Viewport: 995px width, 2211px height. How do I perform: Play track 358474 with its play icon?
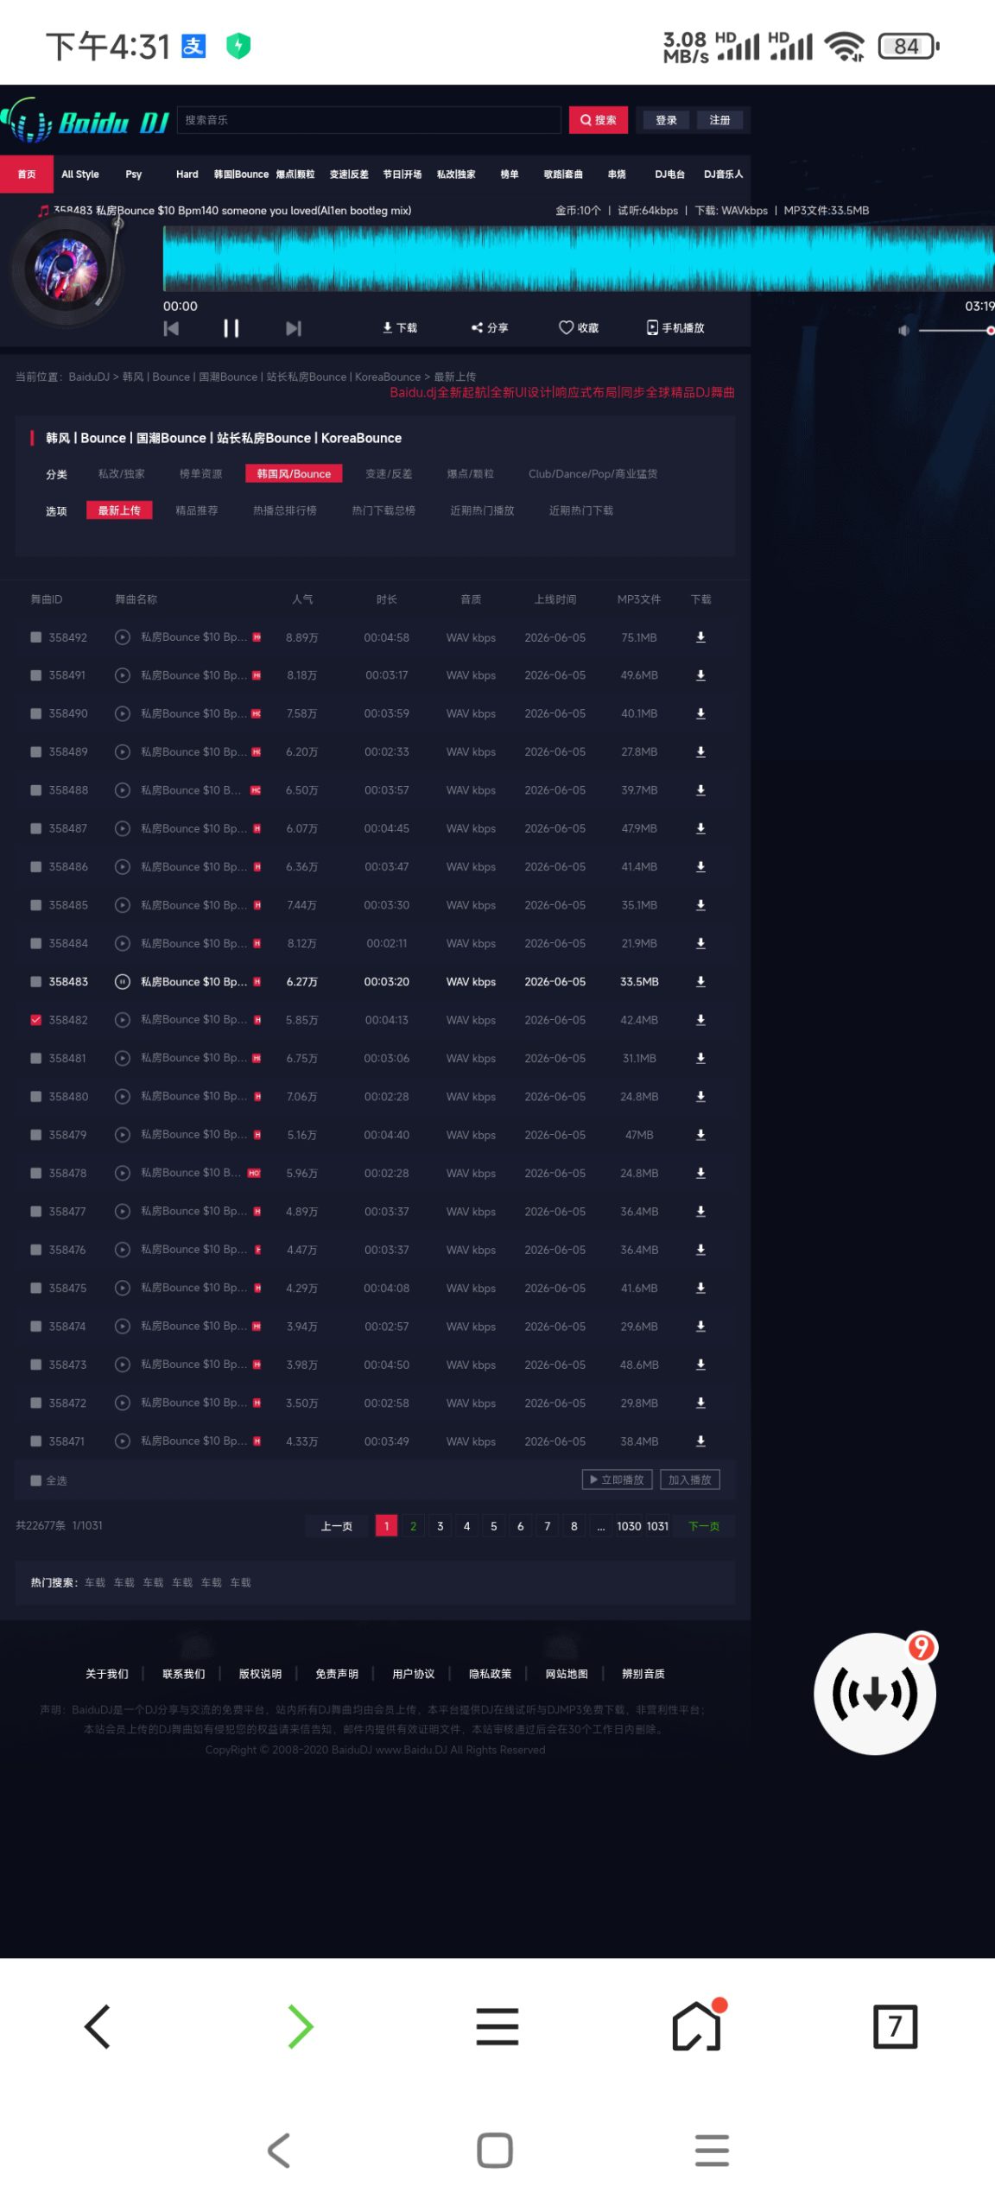pyautogui.click(x=123, y=1327)
